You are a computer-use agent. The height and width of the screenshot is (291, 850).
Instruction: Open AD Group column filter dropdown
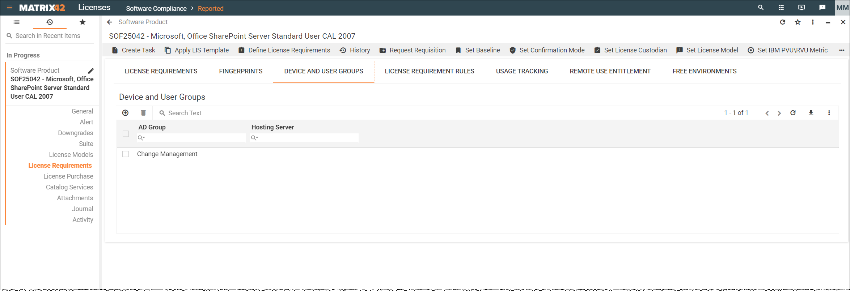[141, 138]
